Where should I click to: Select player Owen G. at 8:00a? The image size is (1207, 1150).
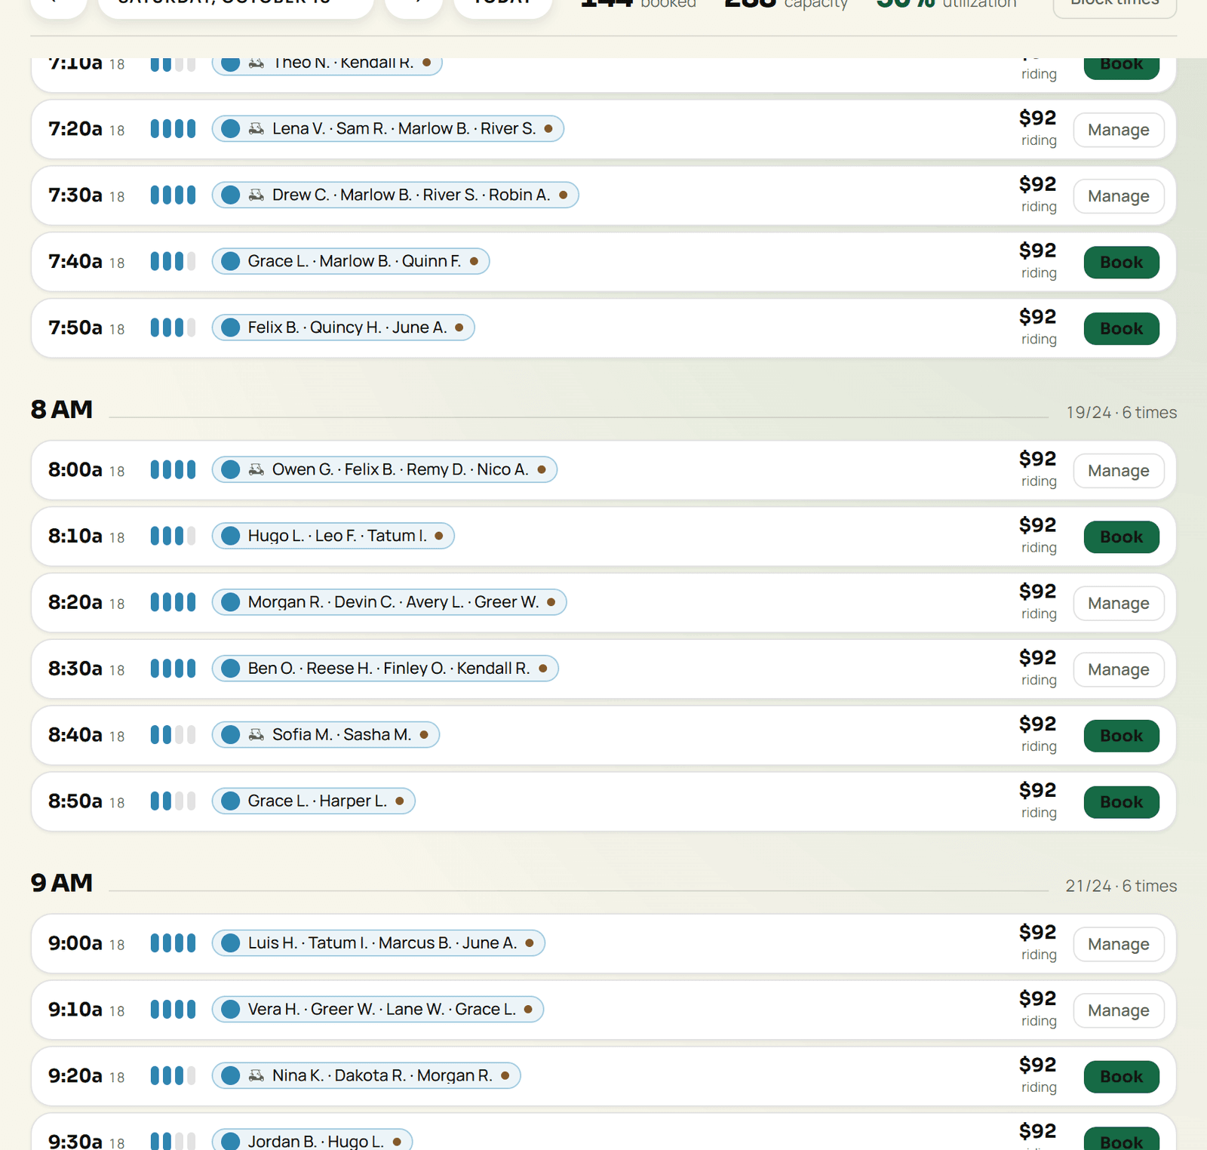(x=303, y=469)
